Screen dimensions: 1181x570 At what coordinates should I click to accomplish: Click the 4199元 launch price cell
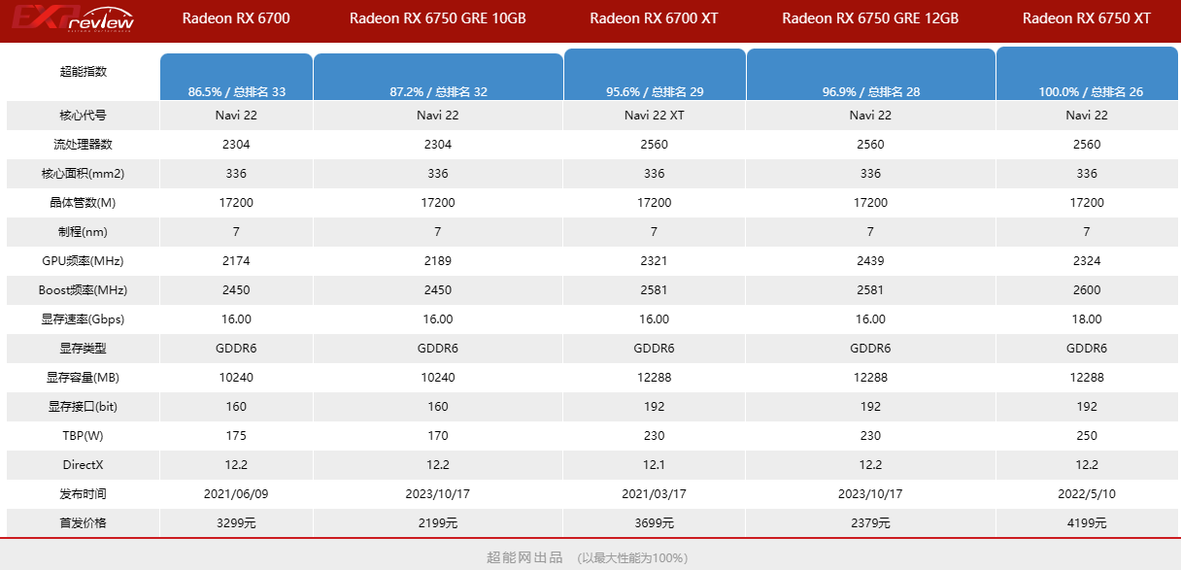click(1087, 523)
